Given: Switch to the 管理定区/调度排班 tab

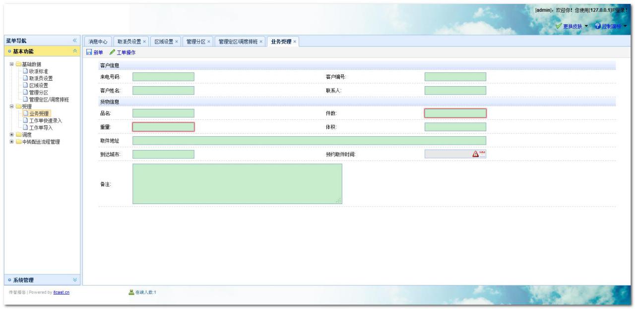Looking at the screenshot, I should tap(238, 42).
